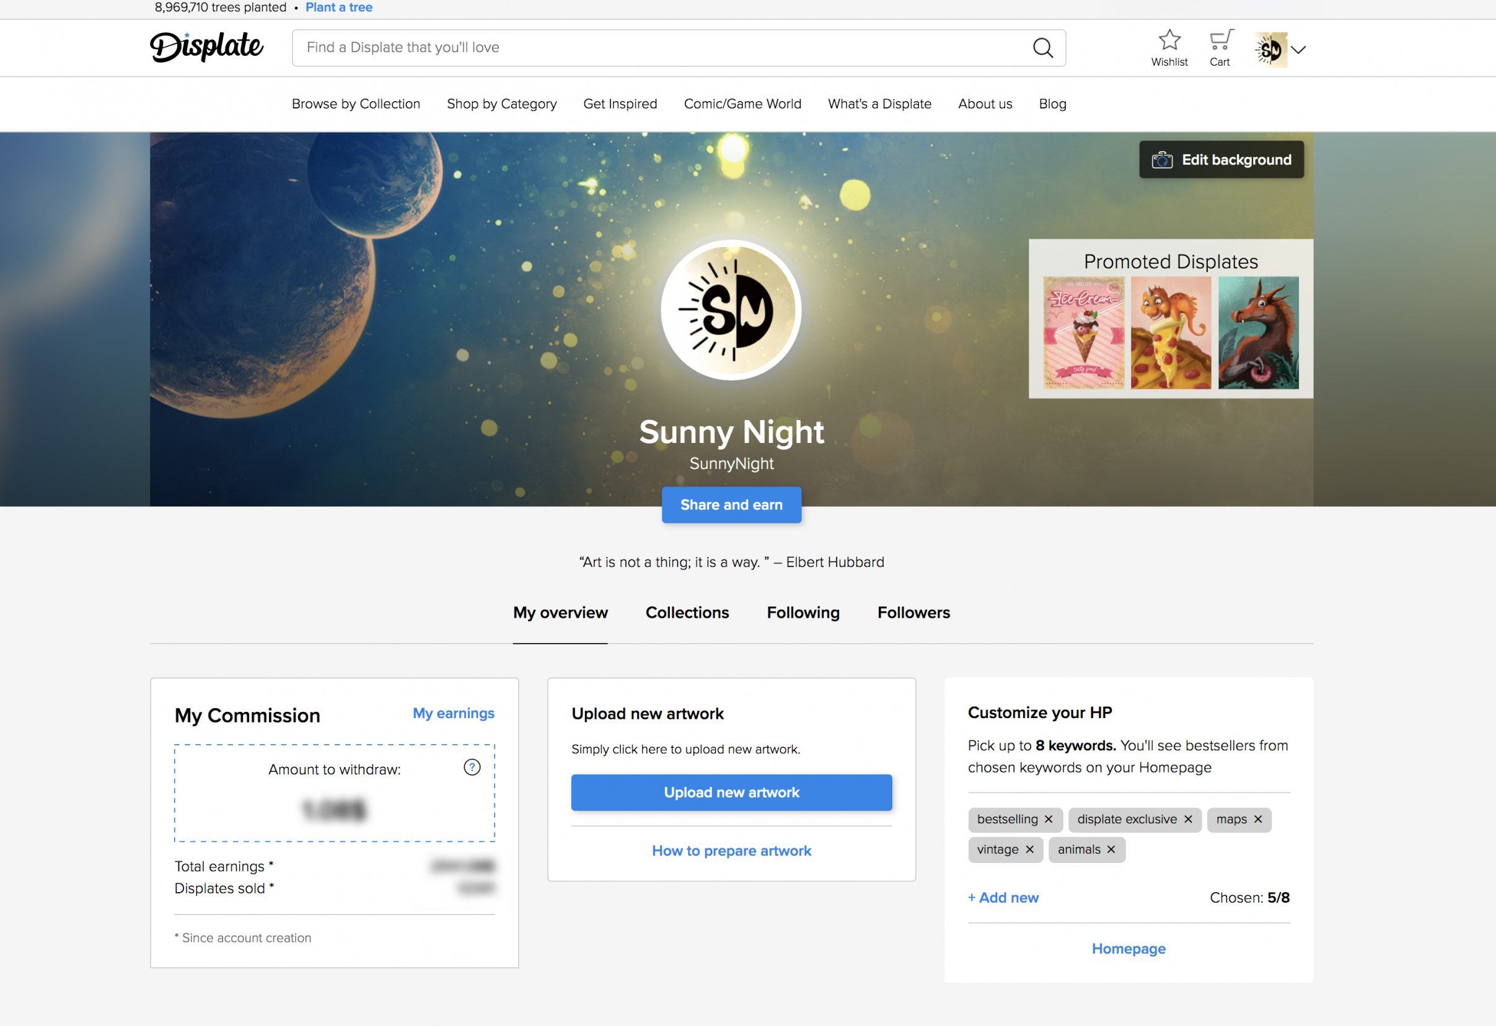Open the Browse by Collection menu
The image size is (1496, 1026).
tap(356, 103)
